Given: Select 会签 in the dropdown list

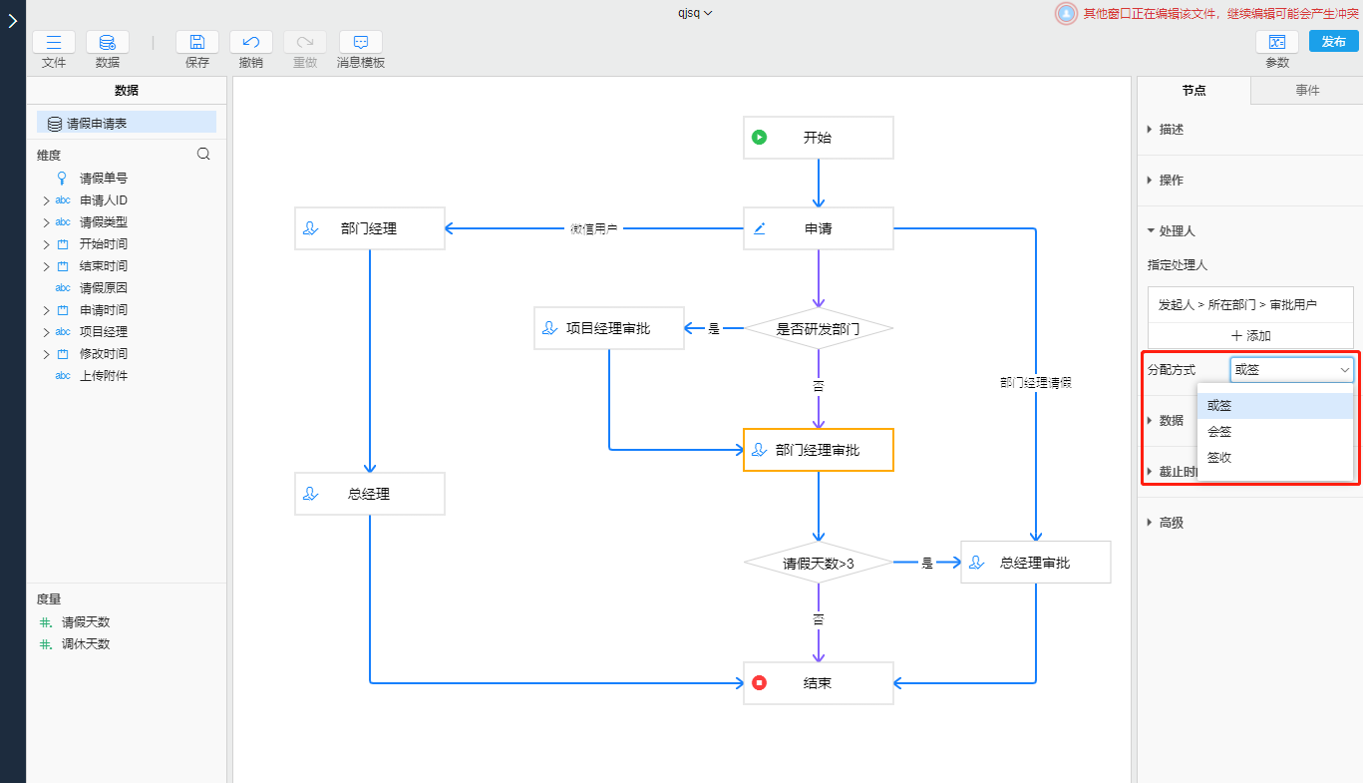Looking at the screenshot, I should tap(1219, 432).
